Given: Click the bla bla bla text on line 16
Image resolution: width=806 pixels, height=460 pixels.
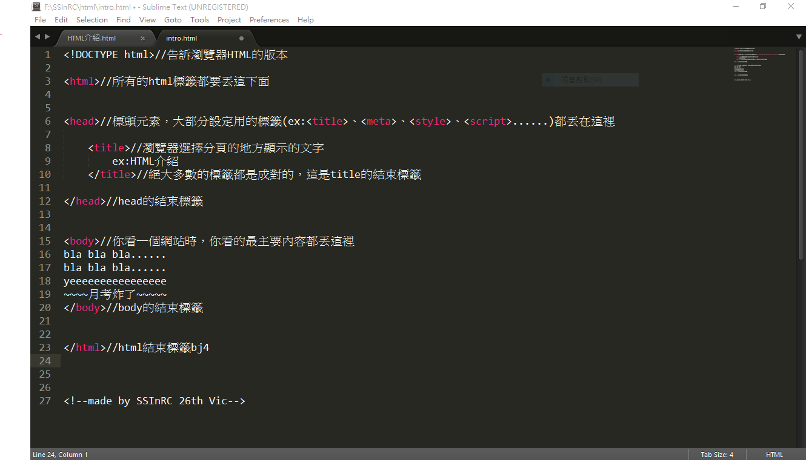Looking at the screenshot, I should [115, 254].
